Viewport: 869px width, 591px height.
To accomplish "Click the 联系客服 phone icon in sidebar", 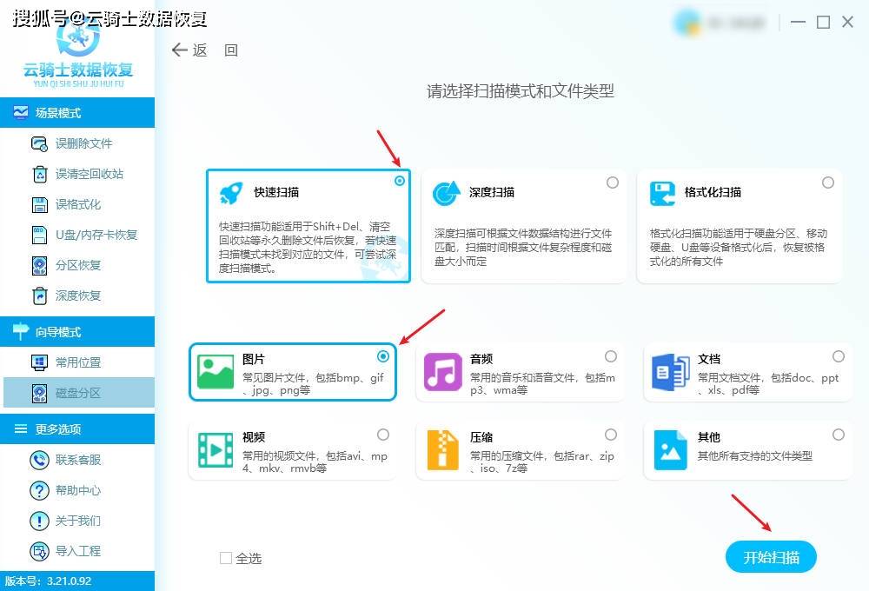I will (x=39, y=460).
